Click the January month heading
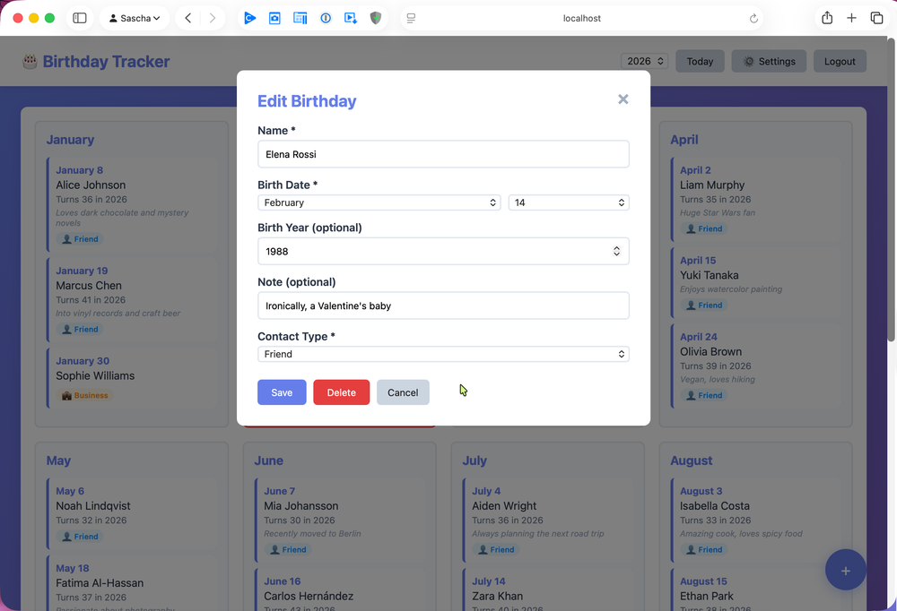This screenshot has width=897, height=611. 70,140
